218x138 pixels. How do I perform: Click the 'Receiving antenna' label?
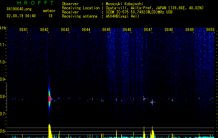coord(80,16)
